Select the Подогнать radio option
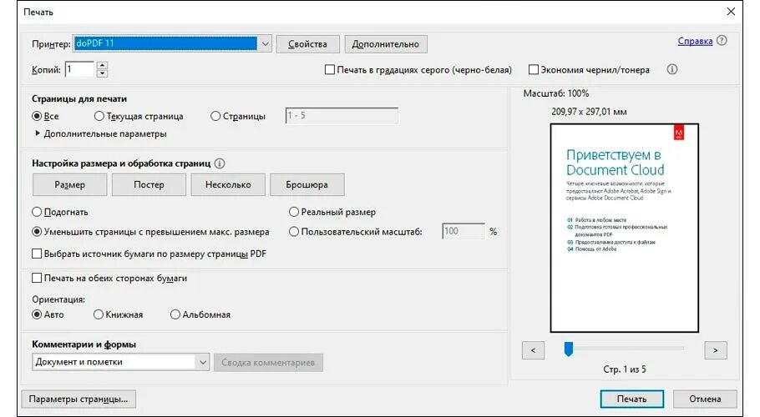Viewport: 760px width, 417px height. (37, 212)
